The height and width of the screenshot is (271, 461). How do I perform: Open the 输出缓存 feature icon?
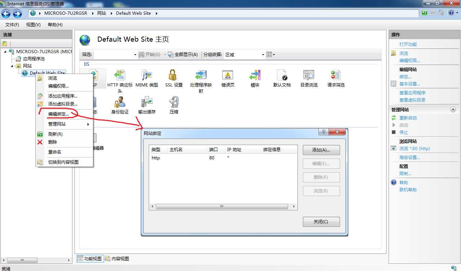[147, 106]
